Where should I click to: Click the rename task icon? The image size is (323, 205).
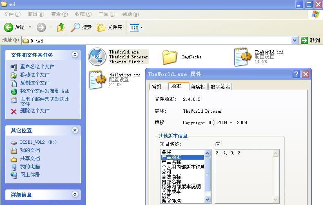tap(14, 67)
